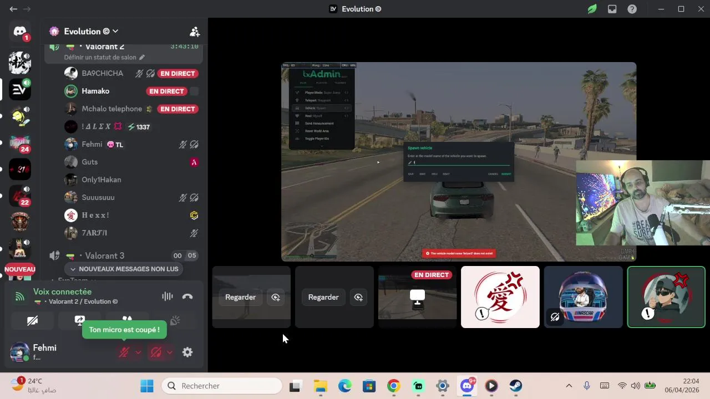
Task: Select user H e x x ! in the list
Action: pyautogui.click(x=95, y=215)
